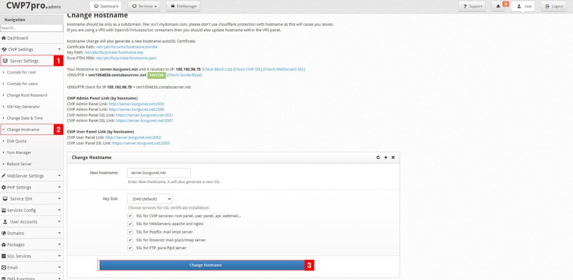This screenshot has width=573, height=280.
Task: Click the Service SSH monitor icon
Action: (x=5, y=199)
